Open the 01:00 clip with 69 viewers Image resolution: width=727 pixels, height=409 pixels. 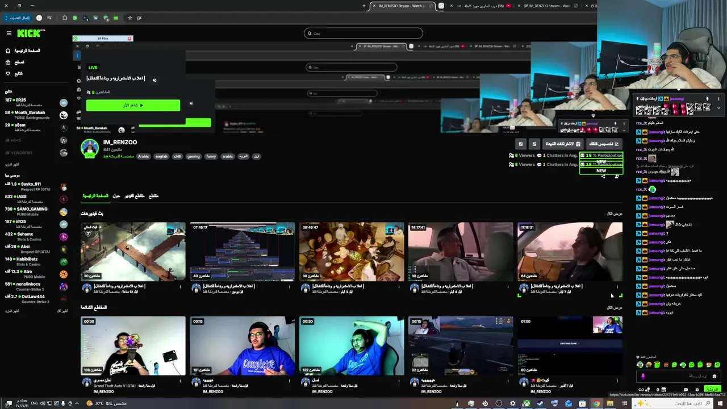click(570, 345)
